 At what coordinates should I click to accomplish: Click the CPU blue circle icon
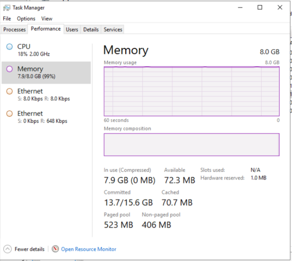coord(9,47)
